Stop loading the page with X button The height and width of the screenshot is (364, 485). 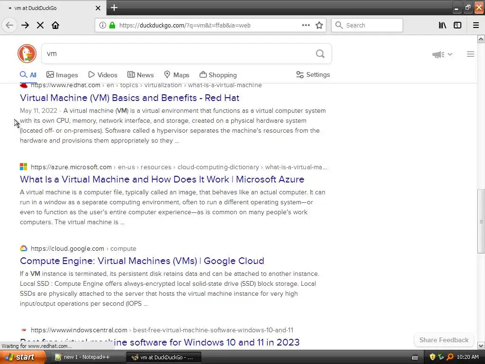click(40, 25)
